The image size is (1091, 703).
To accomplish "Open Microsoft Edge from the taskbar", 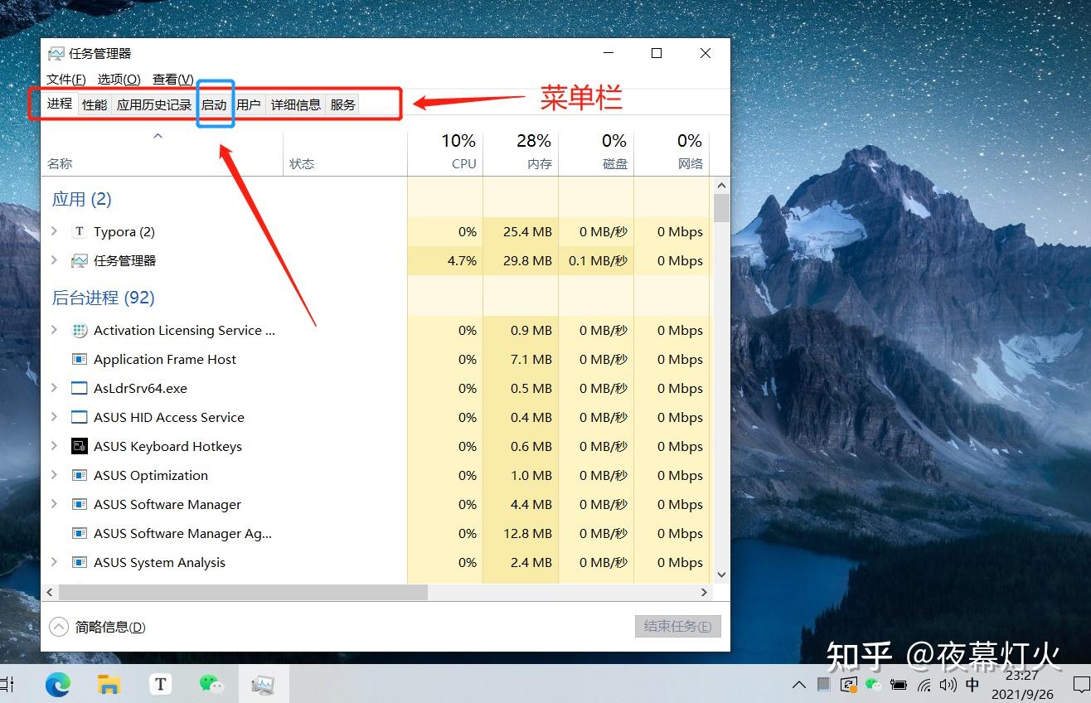I will coord(57,684).
